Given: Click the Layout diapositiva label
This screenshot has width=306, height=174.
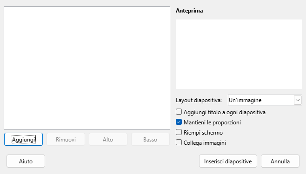Looking at the screenshot, I should (x=199, y=100).
